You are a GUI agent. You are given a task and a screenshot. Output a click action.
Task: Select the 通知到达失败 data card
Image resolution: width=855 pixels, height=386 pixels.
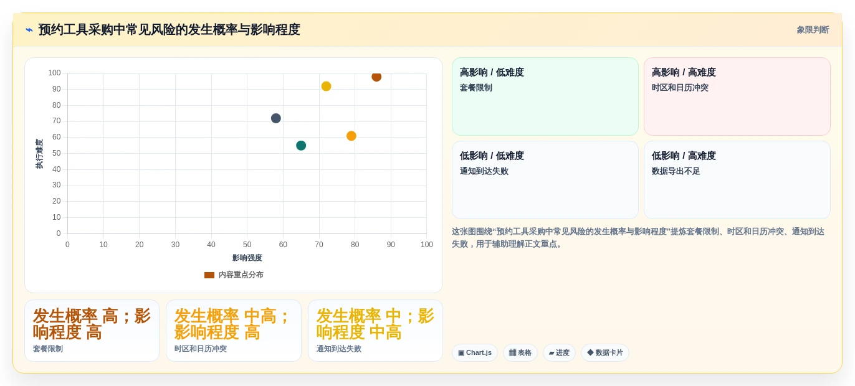coord(375,331)
